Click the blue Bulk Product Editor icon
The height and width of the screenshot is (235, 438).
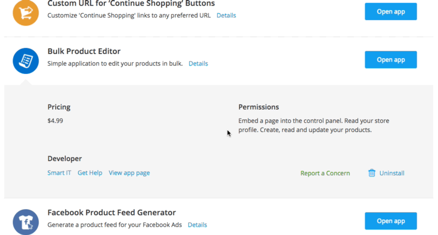pyautogui.click(x=26, y=61)
